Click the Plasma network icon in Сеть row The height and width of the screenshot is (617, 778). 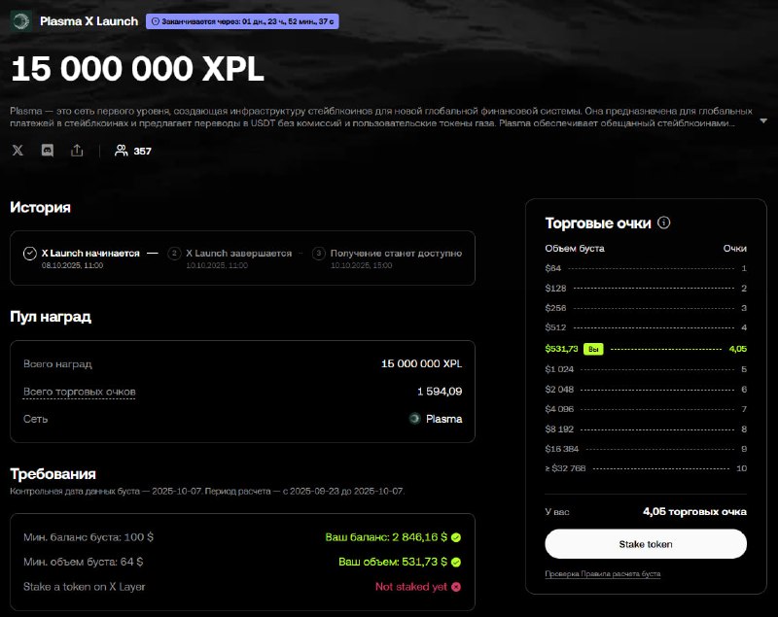(x=414, y=419)
